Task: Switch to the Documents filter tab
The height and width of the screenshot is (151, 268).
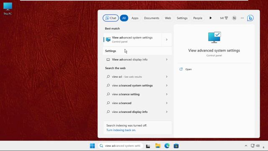Action: (152, 18)
